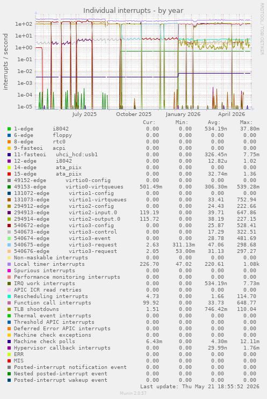Click the October 2025 x-axis label
This screenshot has width=267, height=399.
[x=134, y=114]
